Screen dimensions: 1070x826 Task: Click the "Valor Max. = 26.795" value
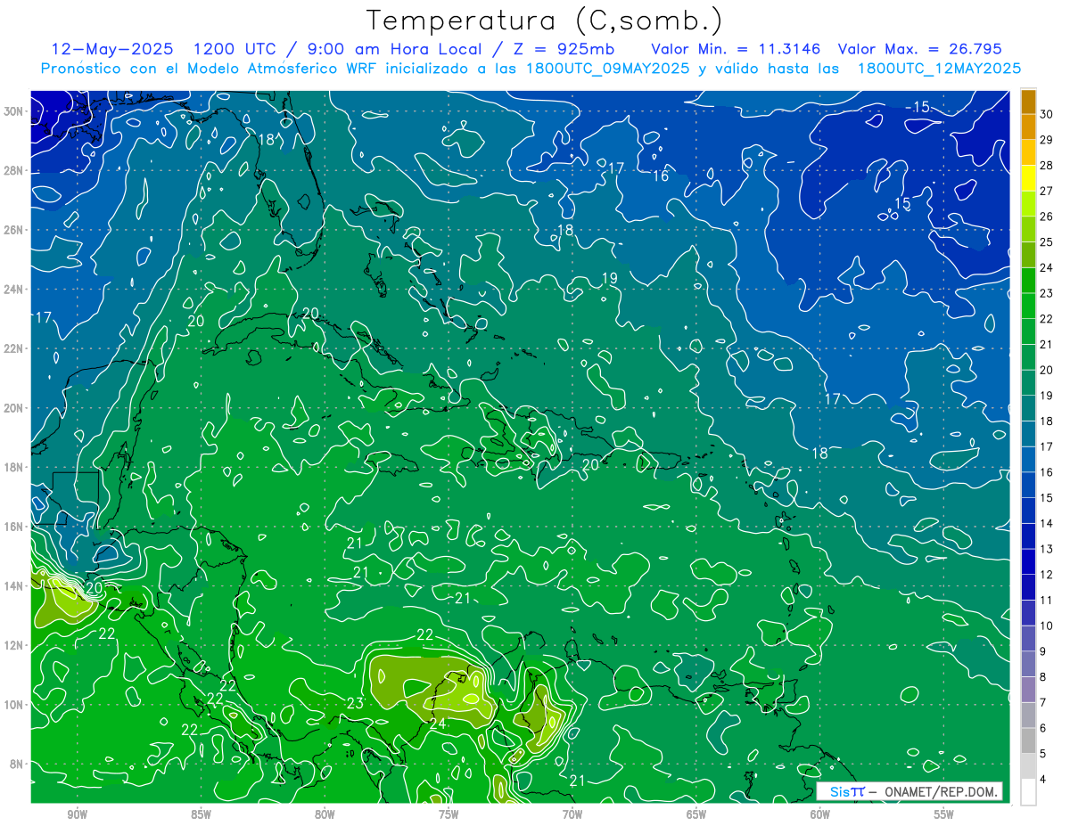pyautogui.click(x=920, y=49)
